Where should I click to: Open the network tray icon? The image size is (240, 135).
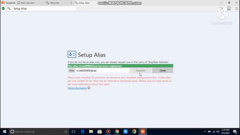click(x=214, y=132)
